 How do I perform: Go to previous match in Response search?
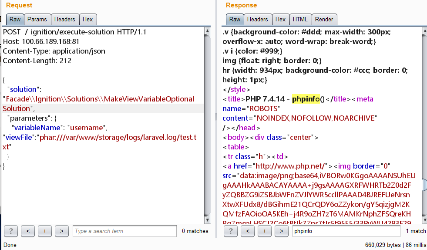click(248, 231)
